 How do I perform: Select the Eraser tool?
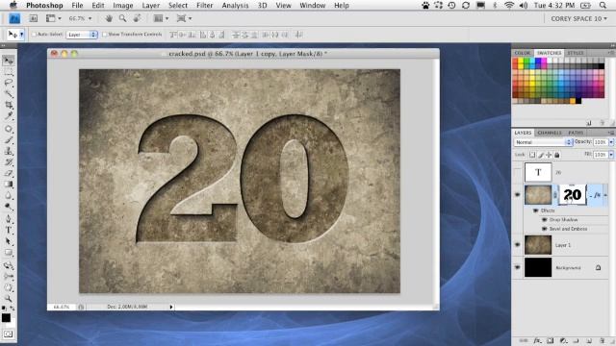coord(9,173)
